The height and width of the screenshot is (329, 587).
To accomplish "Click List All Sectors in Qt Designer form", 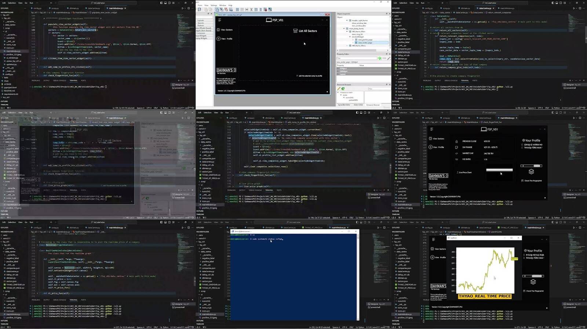I will click(x=305, y=31).
